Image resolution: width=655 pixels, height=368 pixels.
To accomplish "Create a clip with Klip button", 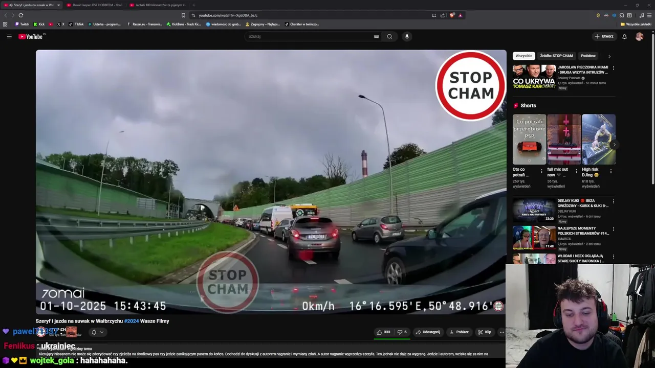I will click(484, 332).
